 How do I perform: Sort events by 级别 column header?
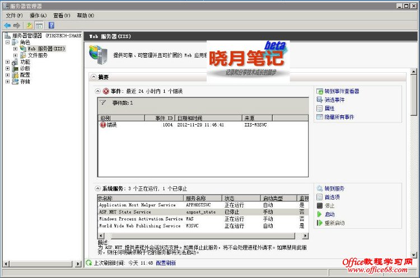click(122, 118)
